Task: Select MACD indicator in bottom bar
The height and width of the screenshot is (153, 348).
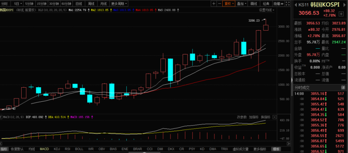Action: coord(44,149)
